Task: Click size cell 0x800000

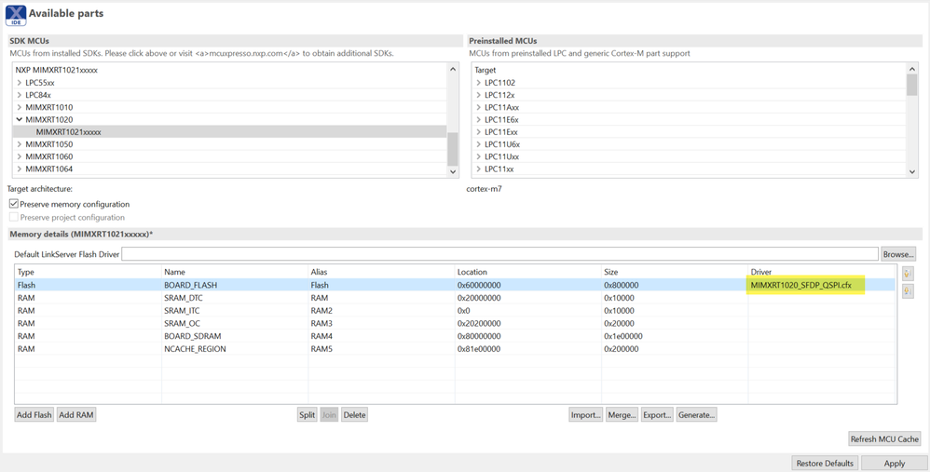Action: pos(622,285)
